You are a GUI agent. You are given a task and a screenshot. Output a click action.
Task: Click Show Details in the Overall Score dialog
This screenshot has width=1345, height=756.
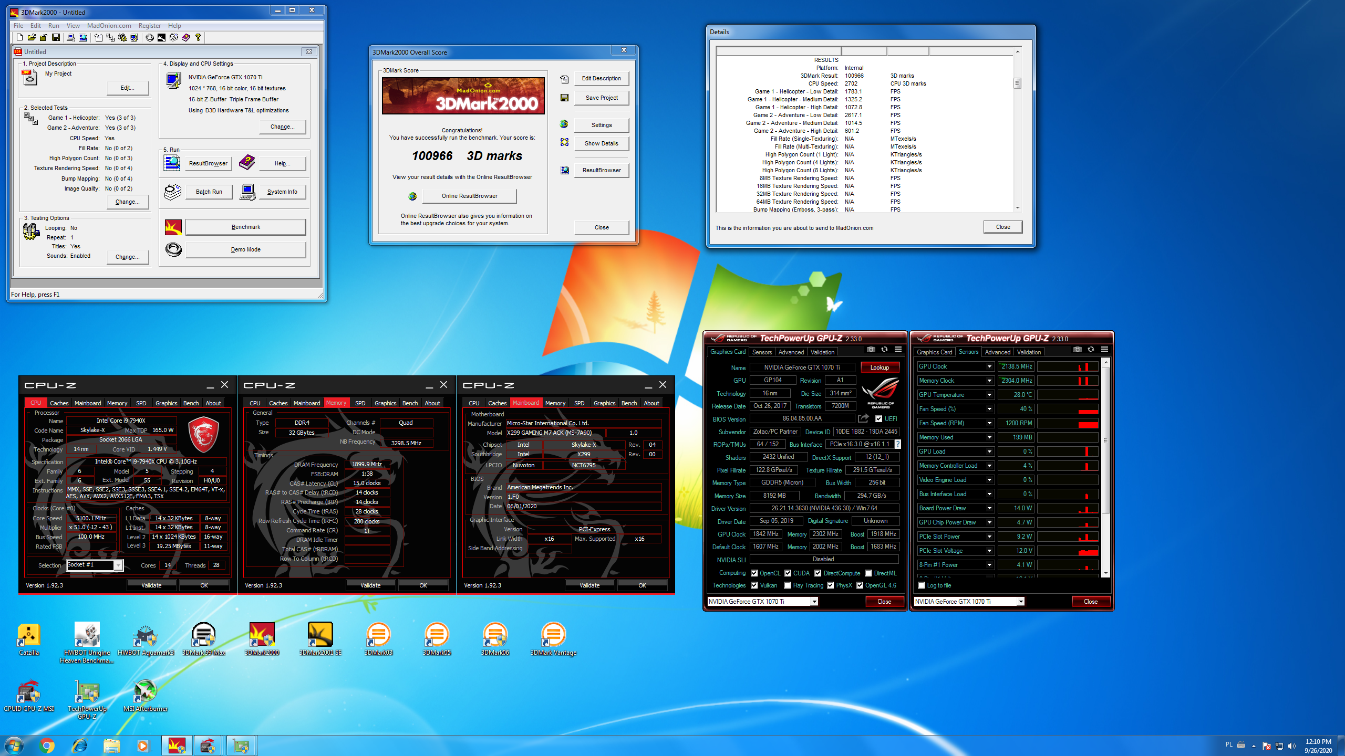601,143
